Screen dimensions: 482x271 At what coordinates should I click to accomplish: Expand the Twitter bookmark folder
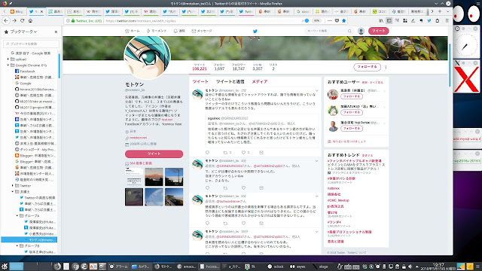point(13,186)
